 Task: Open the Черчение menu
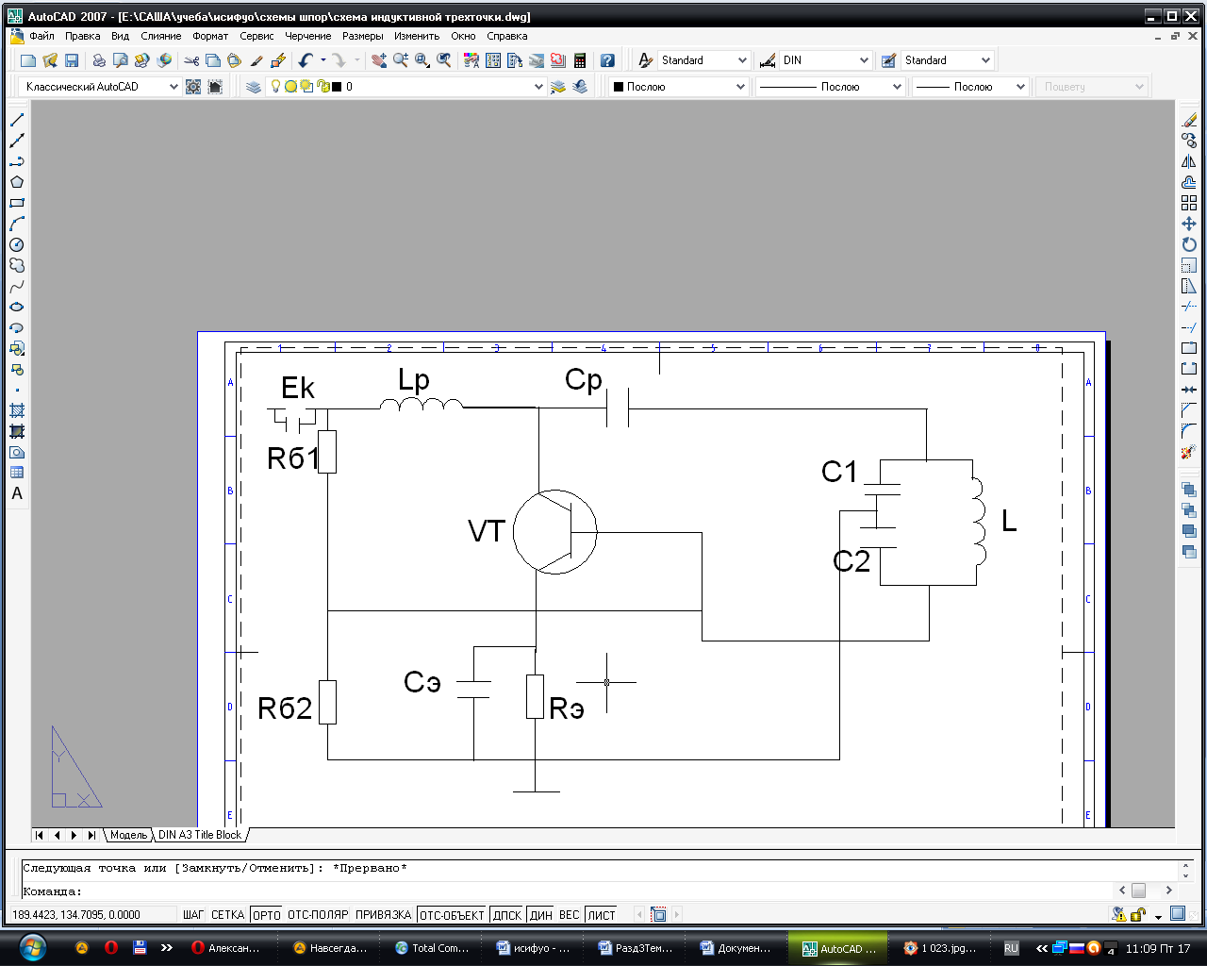[308, 36]
